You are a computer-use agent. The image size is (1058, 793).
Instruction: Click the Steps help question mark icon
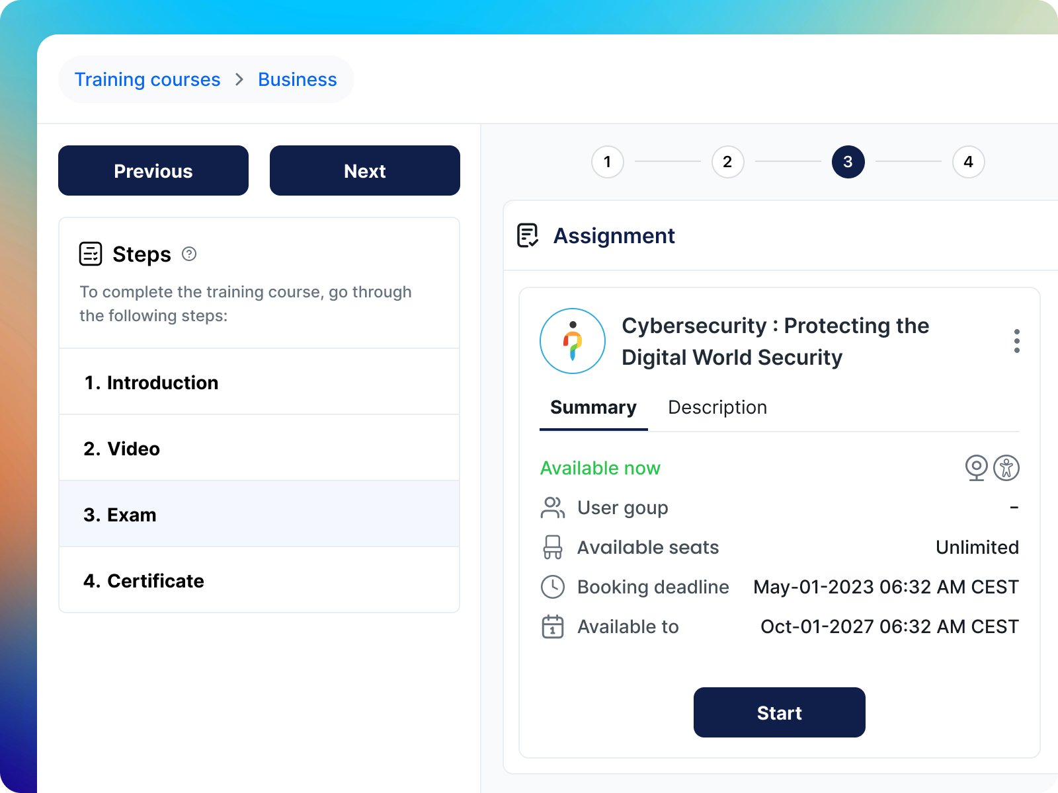tap(189, 254)
